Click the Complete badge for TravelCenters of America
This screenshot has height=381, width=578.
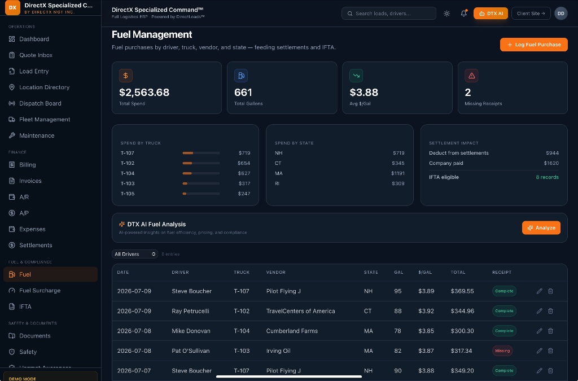(504, 311)
